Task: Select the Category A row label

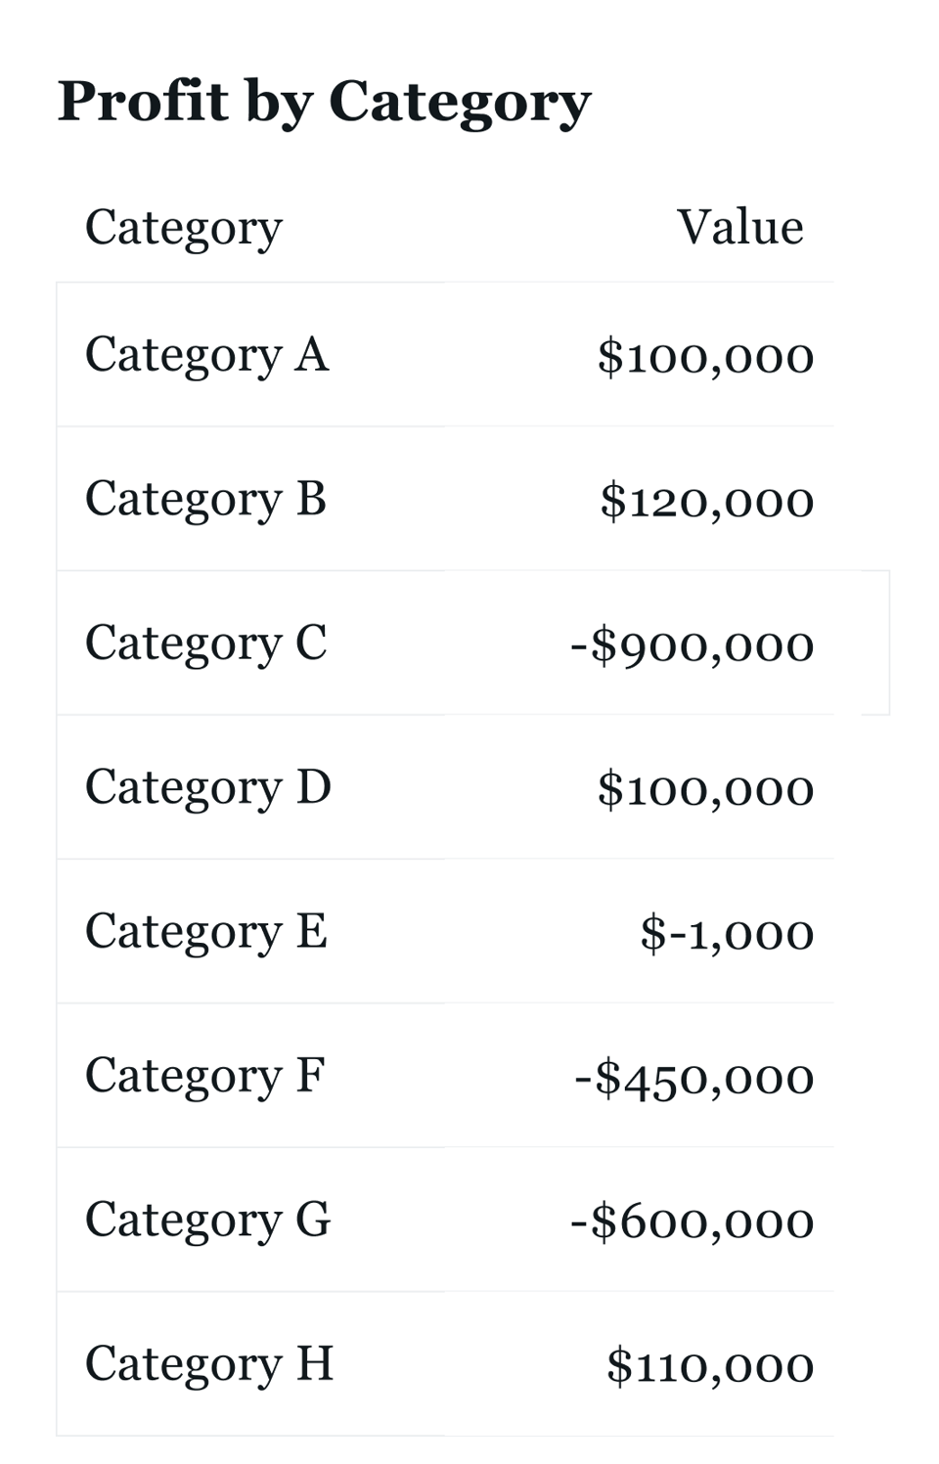Action: [207, 355]
